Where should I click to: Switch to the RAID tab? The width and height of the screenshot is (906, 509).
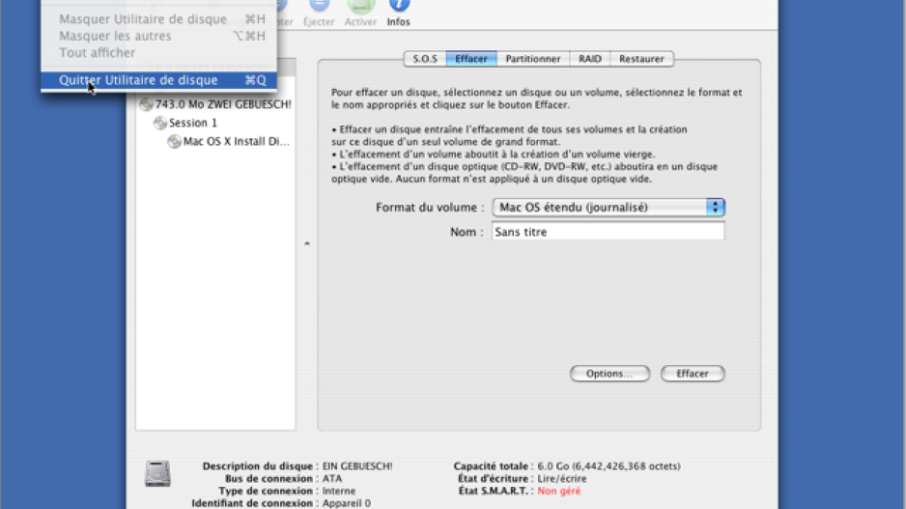(590, 59)
